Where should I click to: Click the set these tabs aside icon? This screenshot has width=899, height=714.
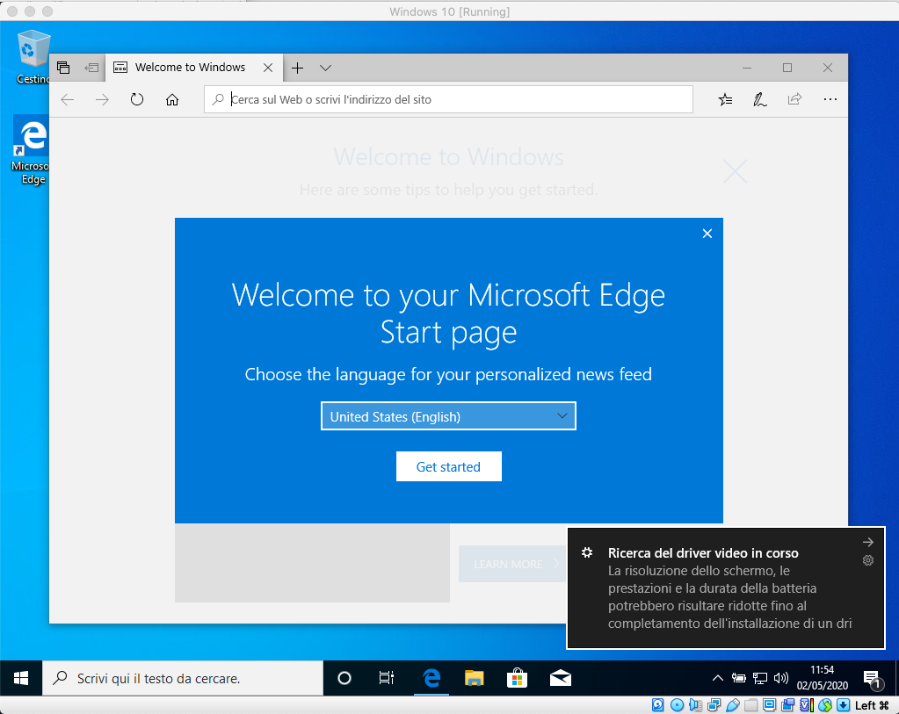(91, 68)
